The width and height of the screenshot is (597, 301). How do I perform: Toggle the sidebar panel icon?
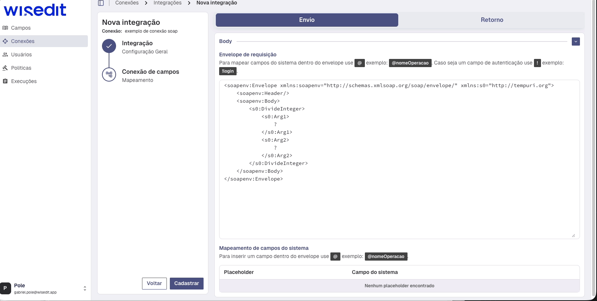[101, 3]
